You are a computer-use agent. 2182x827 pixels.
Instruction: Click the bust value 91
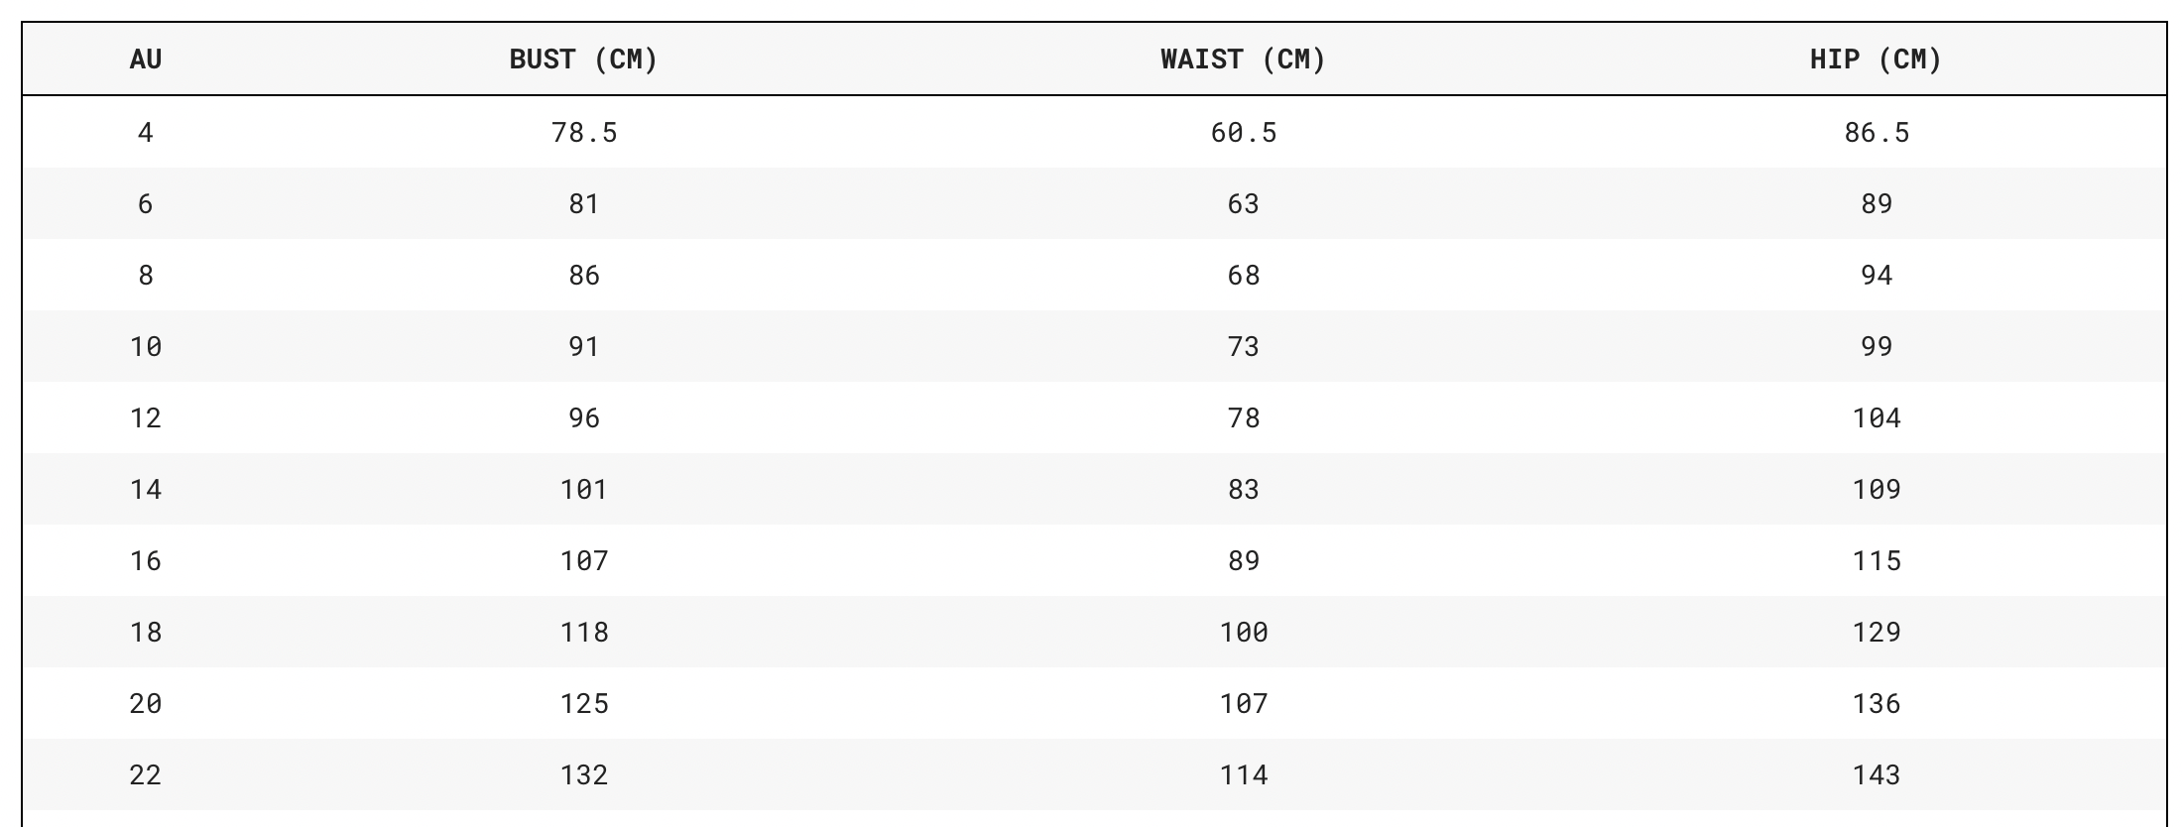tap(583, 347)
